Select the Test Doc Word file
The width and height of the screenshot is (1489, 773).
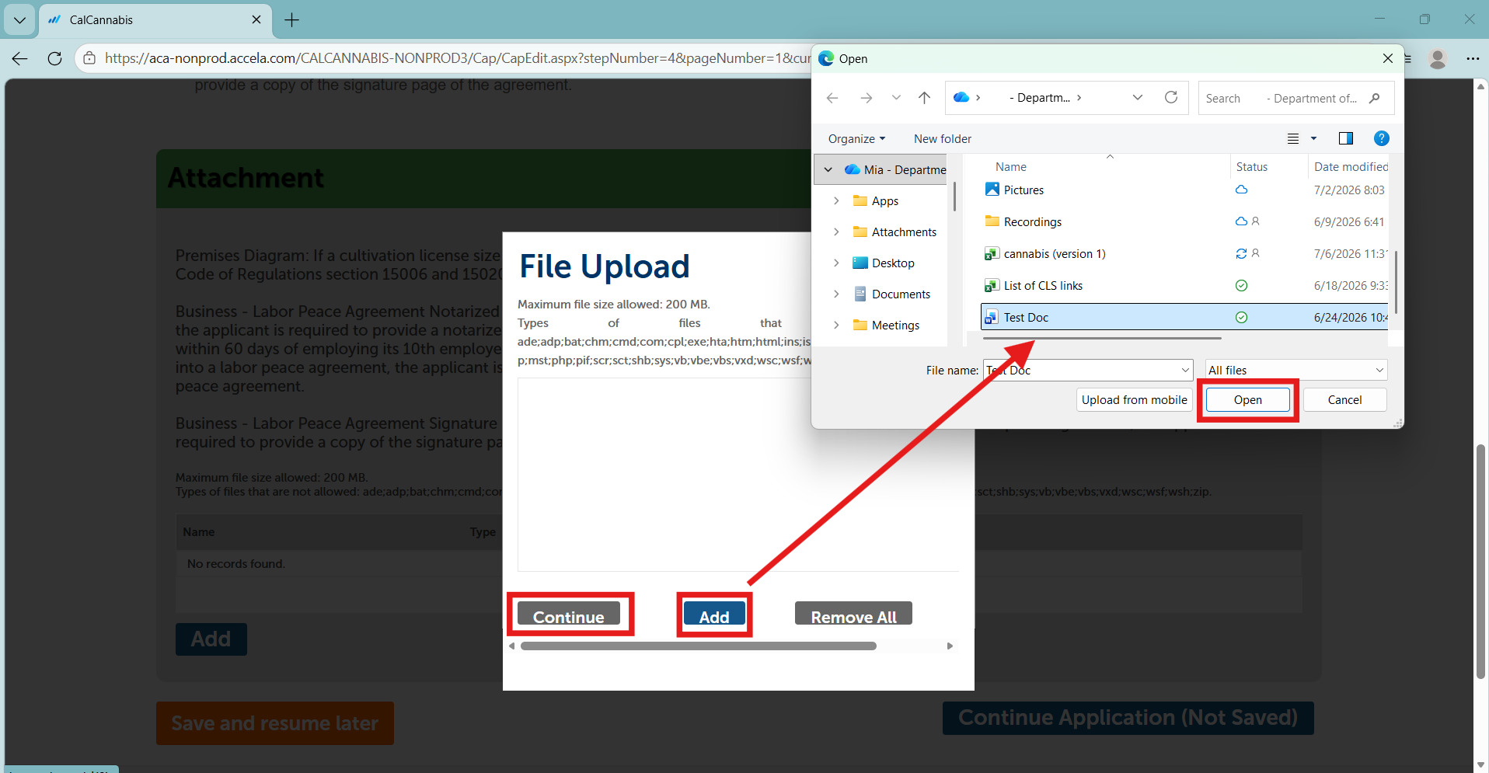1184,317
